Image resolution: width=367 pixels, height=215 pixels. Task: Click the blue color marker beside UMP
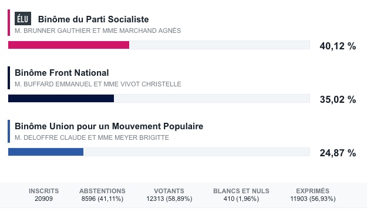click(x=9, y=131)
